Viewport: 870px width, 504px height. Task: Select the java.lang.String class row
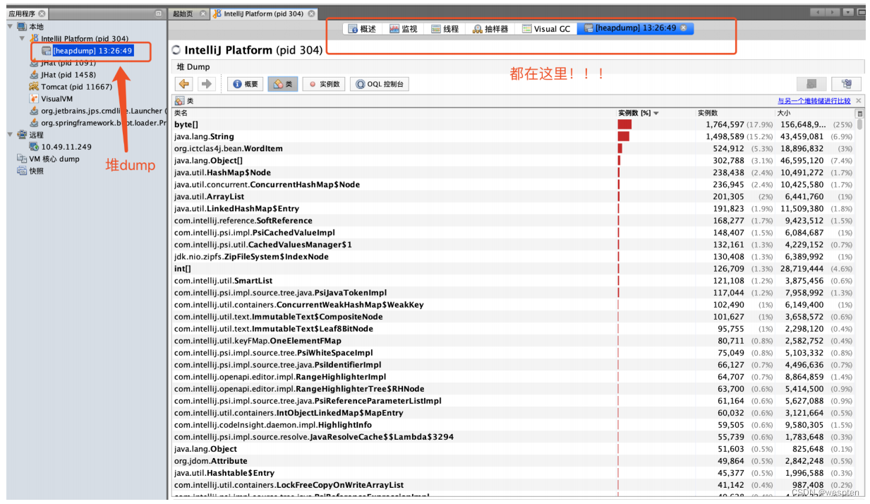[x=514, y=136]
